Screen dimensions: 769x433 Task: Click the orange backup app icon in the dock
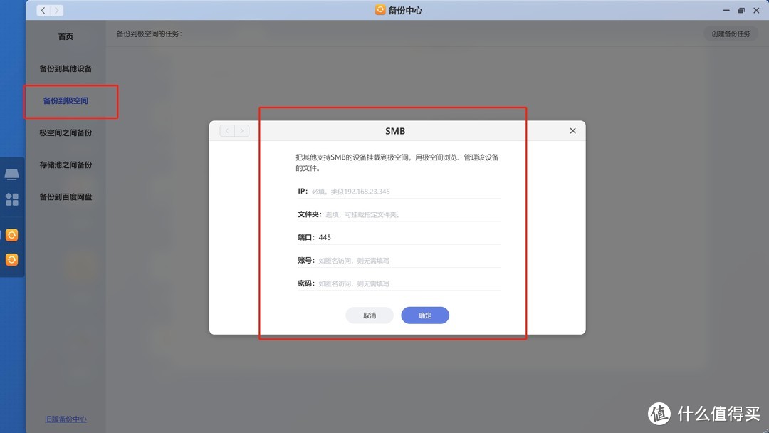[11, 234]
